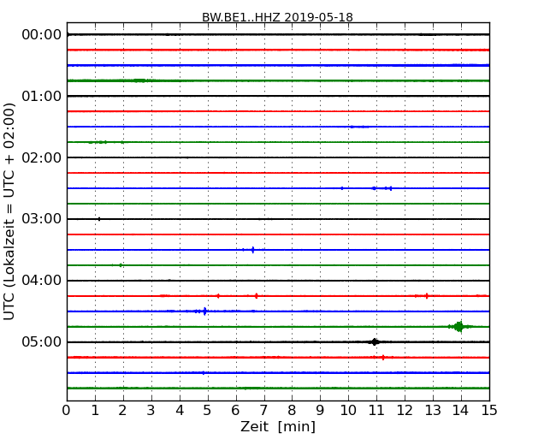This screenshot has width=556, height=445.
Task: Click x-axis tick label 15
Action: click(x=489, y=411)
